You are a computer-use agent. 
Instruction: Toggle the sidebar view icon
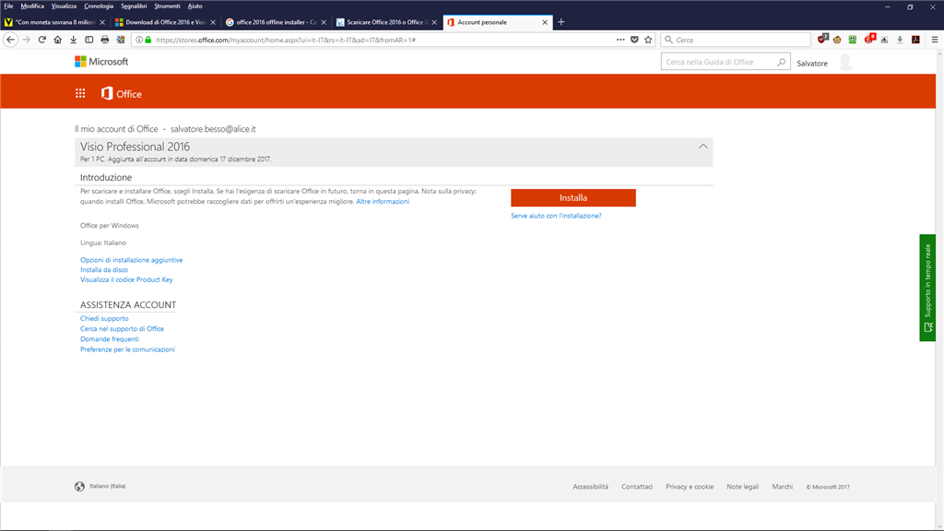click(x=89, y=40)
